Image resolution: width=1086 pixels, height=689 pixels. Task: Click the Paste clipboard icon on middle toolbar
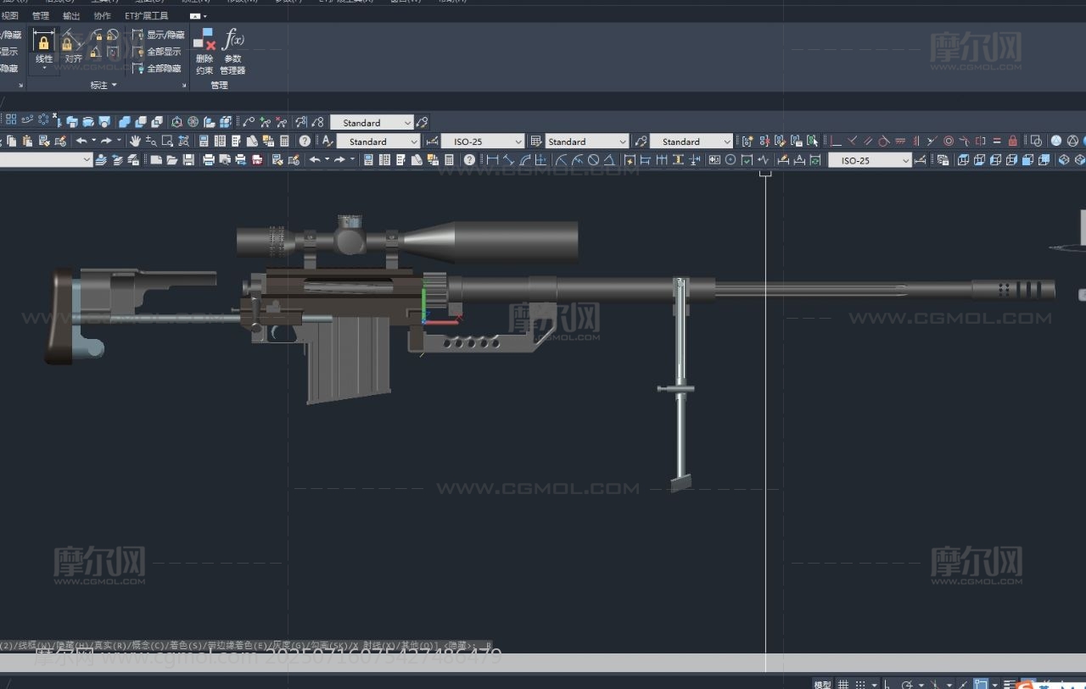point(27,141)
